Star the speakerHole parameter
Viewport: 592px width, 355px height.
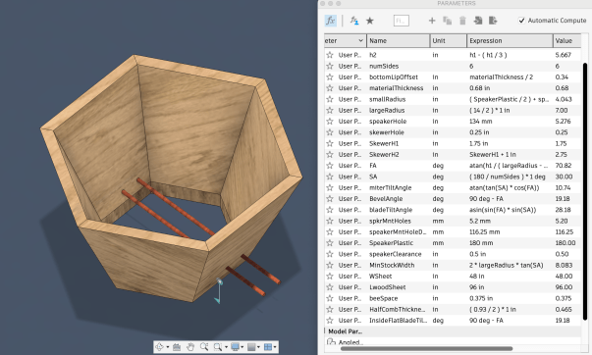click(x=330, y=121)
